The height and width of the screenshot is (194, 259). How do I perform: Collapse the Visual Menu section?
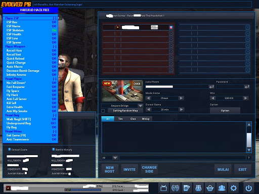click(x=55, y=131)
